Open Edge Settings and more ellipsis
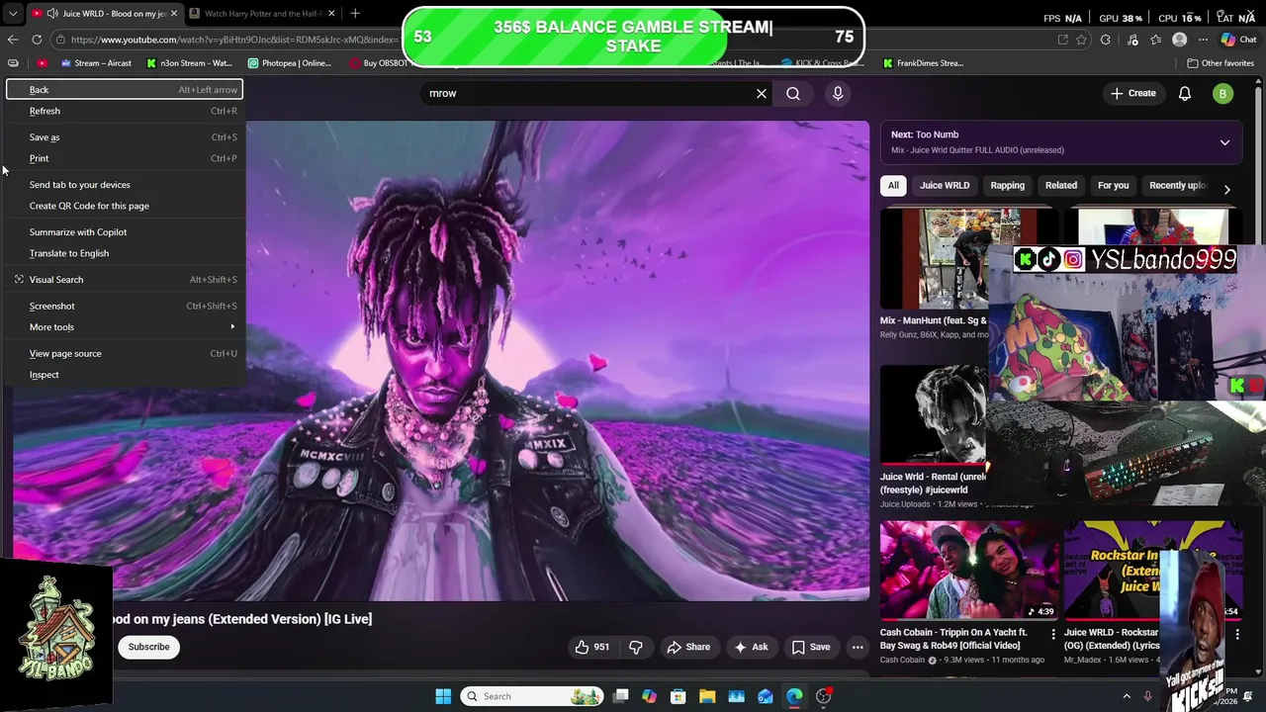The width and height of the screenshot is (1266, 712). [1203, 40]
